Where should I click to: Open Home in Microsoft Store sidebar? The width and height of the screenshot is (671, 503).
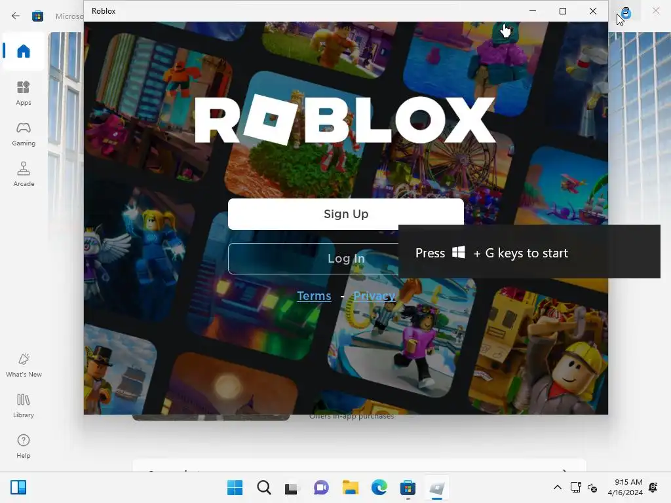tap(24, 51)
